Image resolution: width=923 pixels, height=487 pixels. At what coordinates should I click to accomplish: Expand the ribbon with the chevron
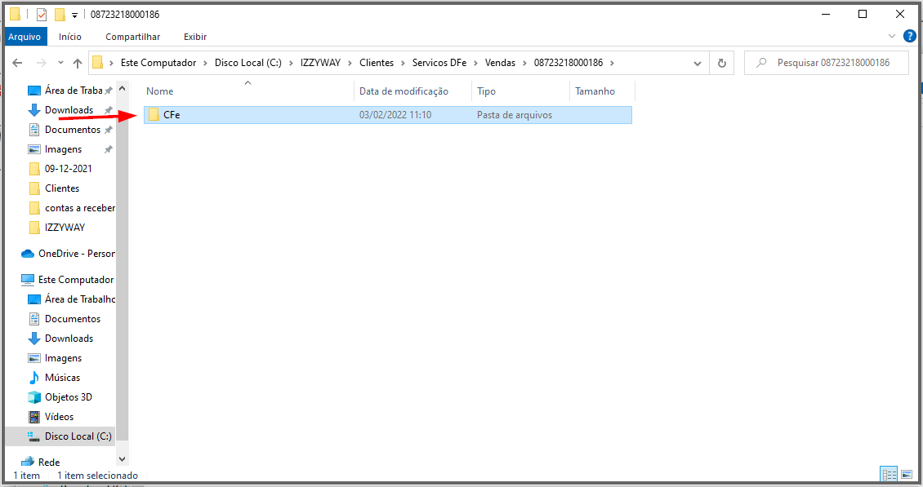tap(892, 37)
